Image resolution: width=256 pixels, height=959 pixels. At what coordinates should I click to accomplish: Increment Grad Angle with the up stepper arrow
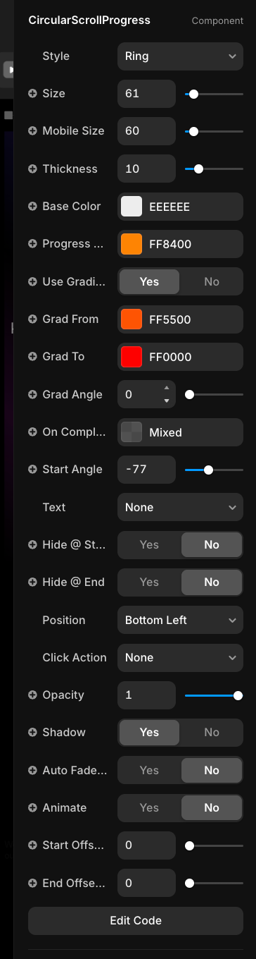(167, 388)
